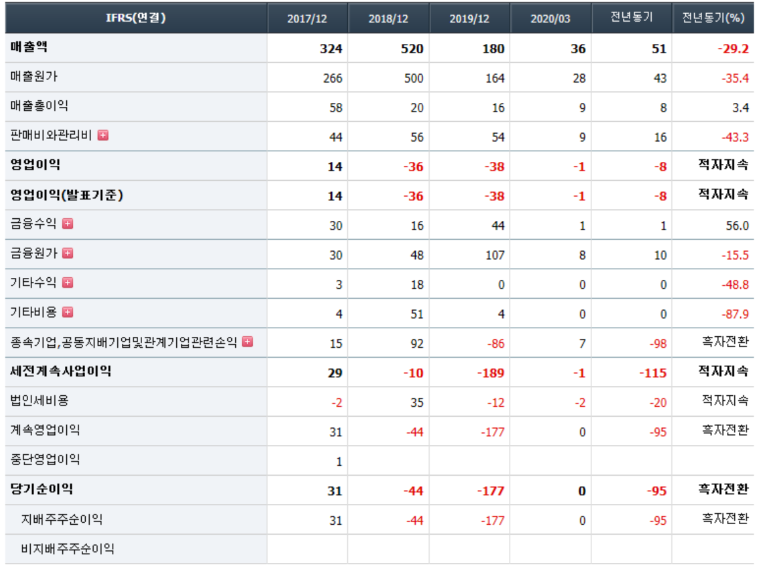Select the 2019/12 column header

point(470,18)
